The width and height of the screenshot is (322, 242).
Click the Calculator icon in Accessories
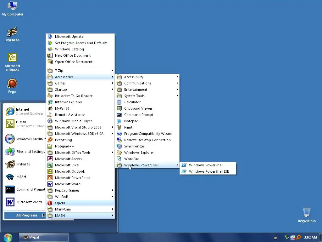119,102
